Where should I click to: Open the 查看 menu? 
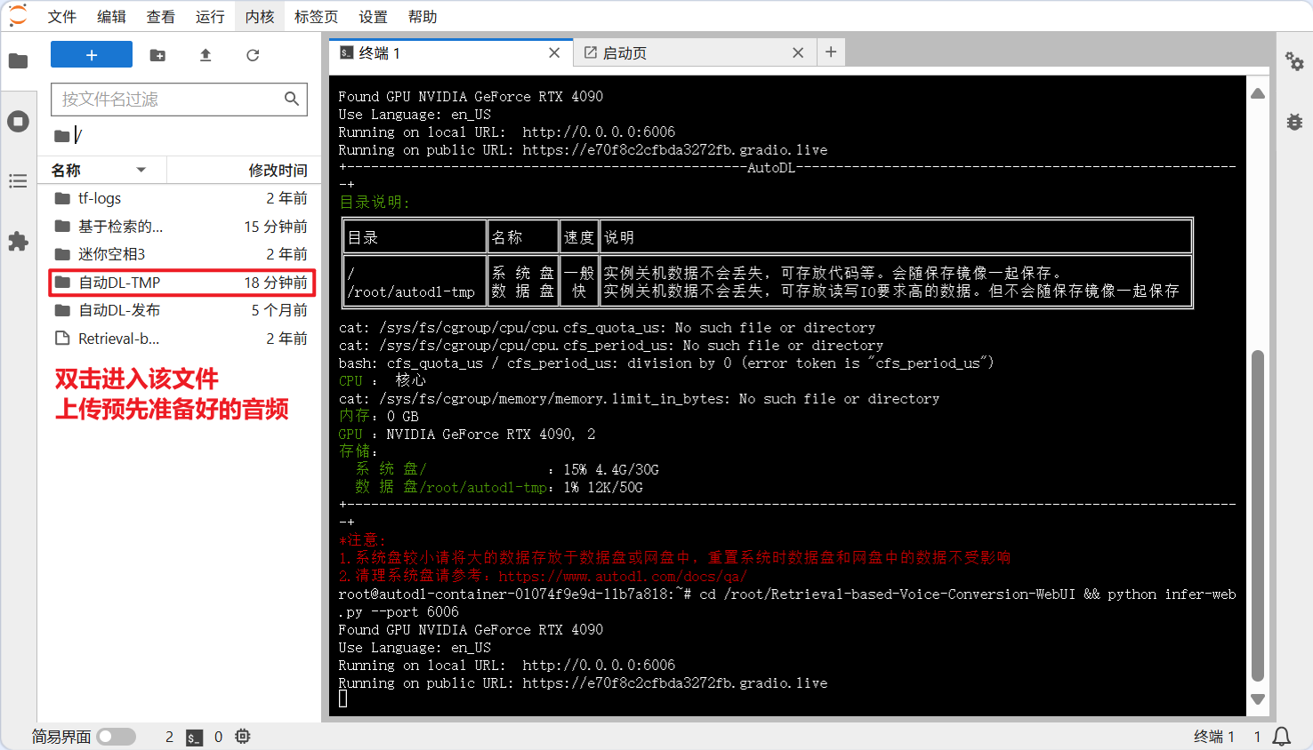coord(161,17)
